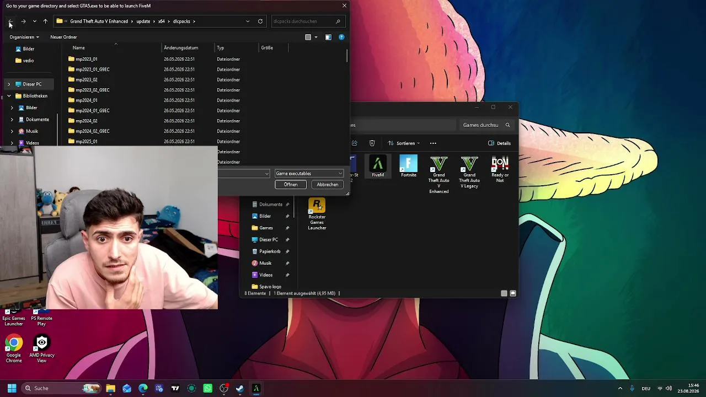Screen dimensions: 706x397
Task: Go back in the file dialog
Action: point(10,22)
